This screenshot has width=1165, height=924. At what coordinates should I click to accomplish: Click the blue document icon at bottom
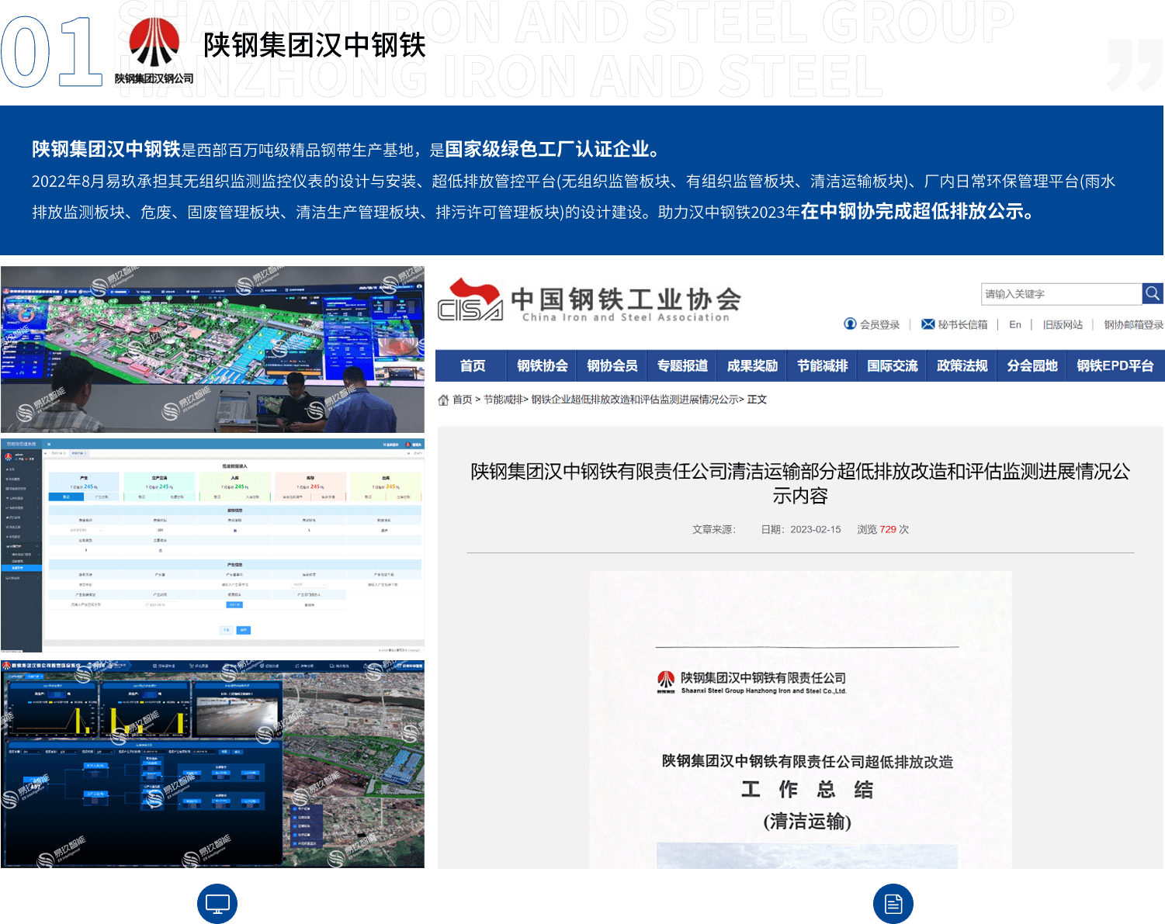coord(893,904)
